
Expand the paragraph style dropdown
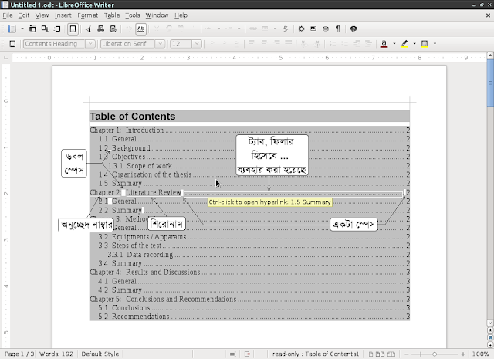tap(90, 44)
